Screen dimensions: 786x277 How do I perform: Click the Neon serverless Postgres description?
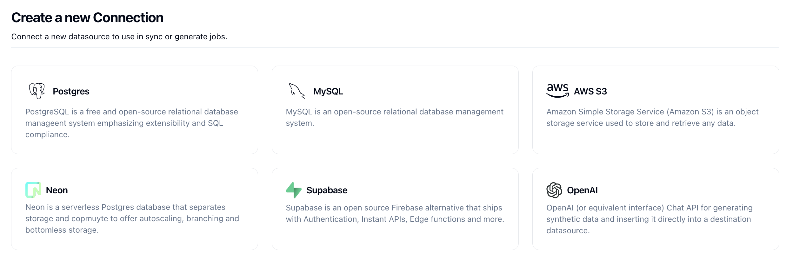[x=132, y=219]
